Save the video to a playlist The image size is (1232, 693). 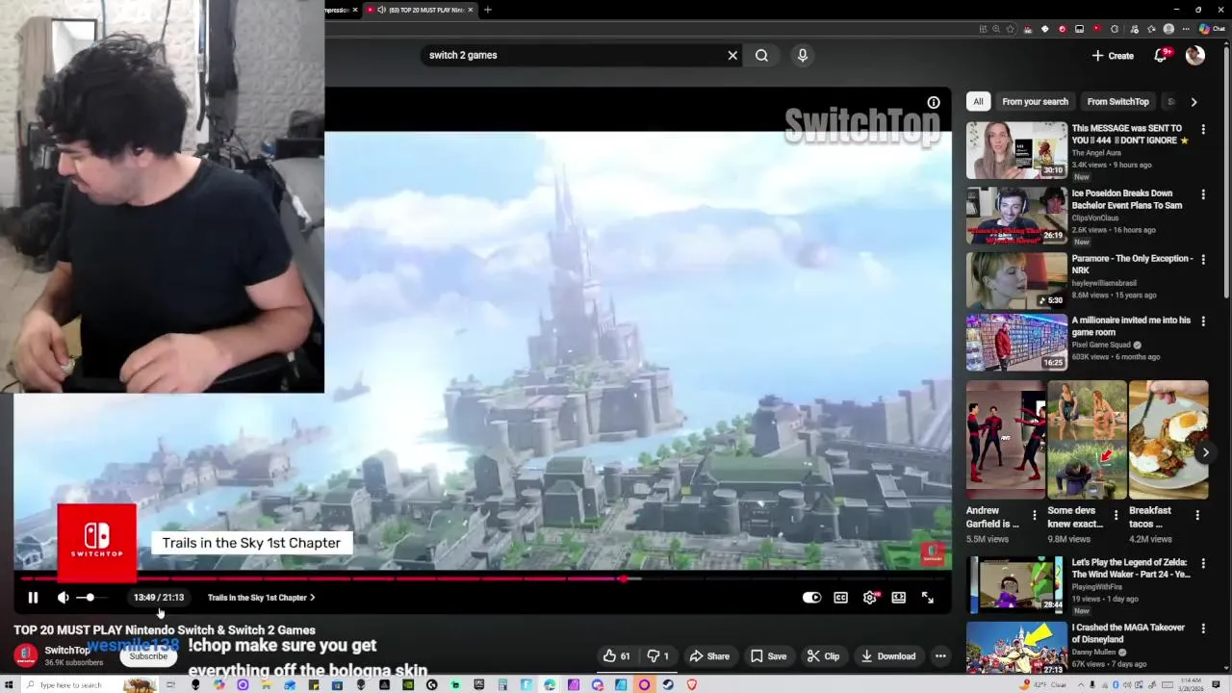pos(767,656)
